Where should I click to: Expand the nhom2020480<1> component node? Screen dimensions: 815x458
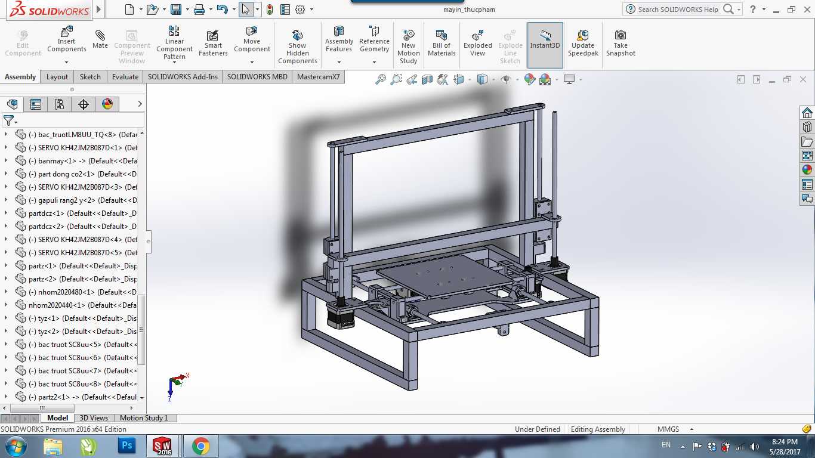click(x=6, y=292)
